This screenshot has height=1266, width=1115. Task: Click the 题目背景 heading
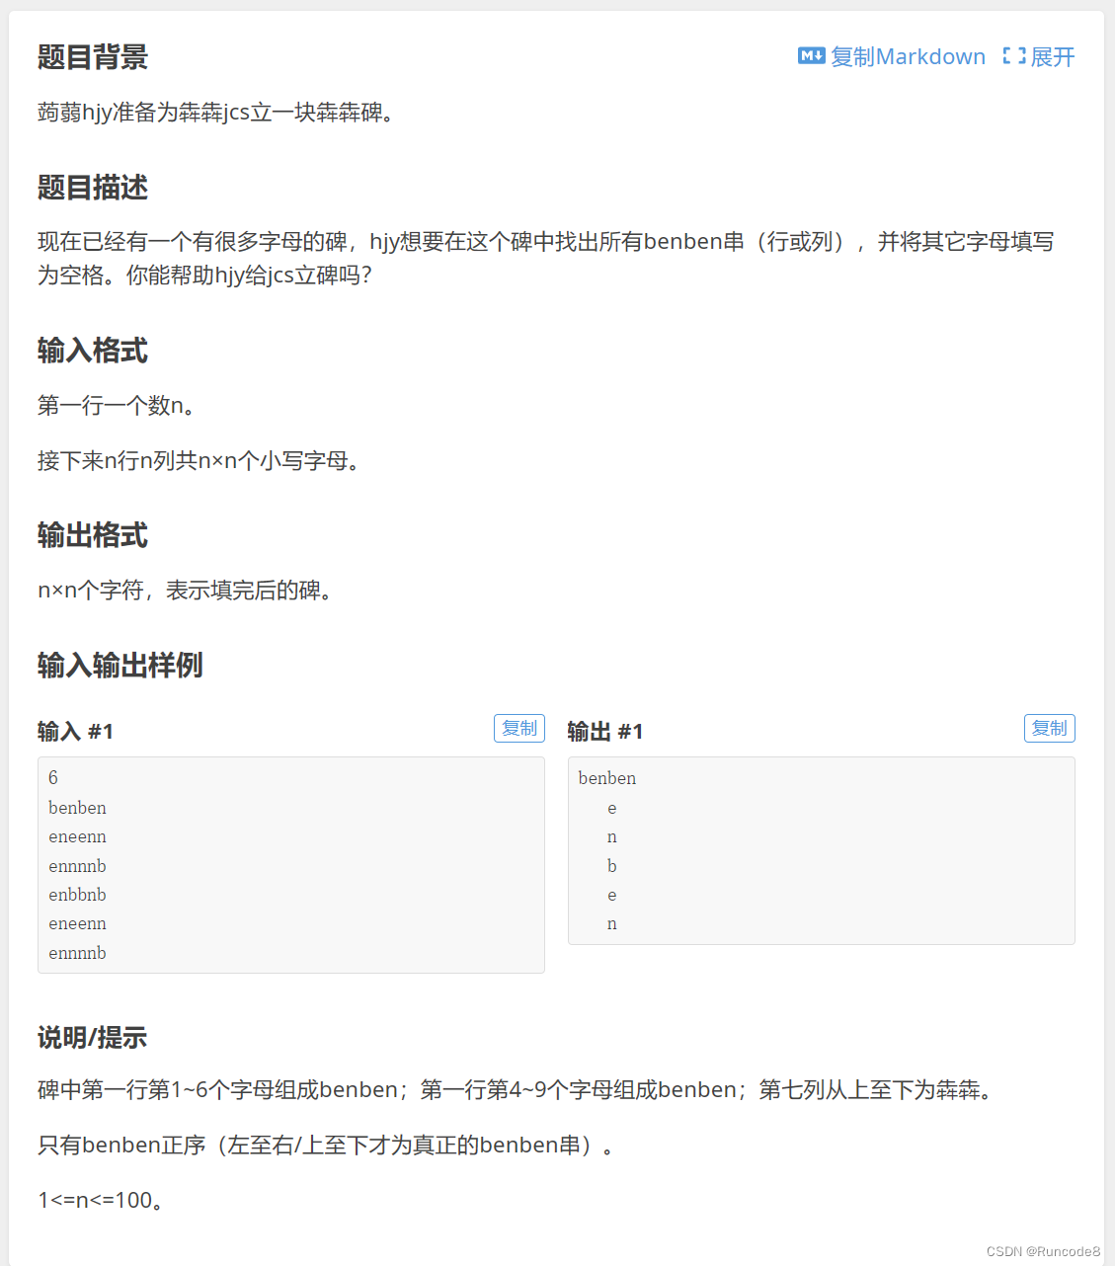(x=93, y=57)
